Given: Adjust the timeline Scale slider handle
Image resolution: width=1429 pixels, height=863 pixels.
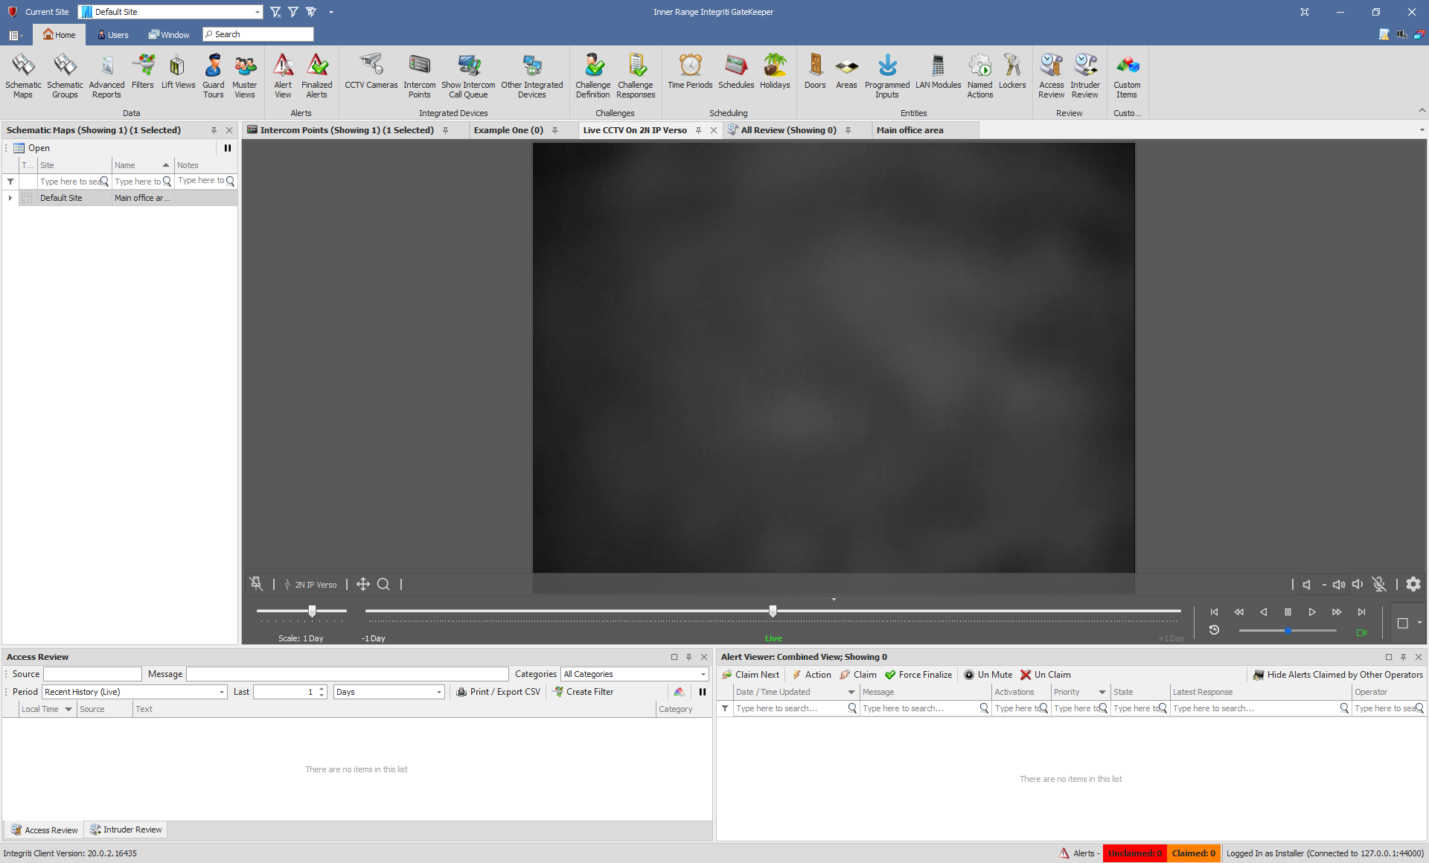Looking at the screenshot, I should click(x=312, y=611).
